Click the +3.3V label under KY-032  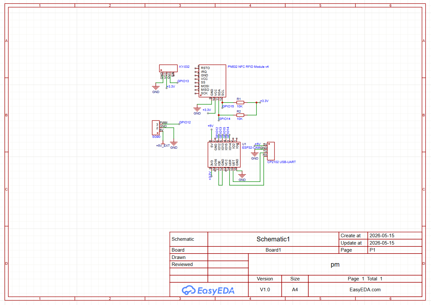click(171, 87)
